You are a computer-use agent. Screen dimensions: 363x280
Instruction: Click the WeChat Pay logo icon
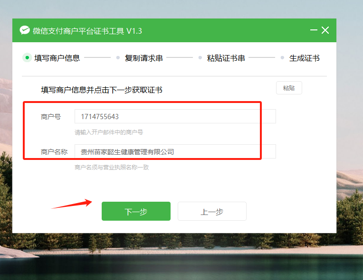point(25,30)
